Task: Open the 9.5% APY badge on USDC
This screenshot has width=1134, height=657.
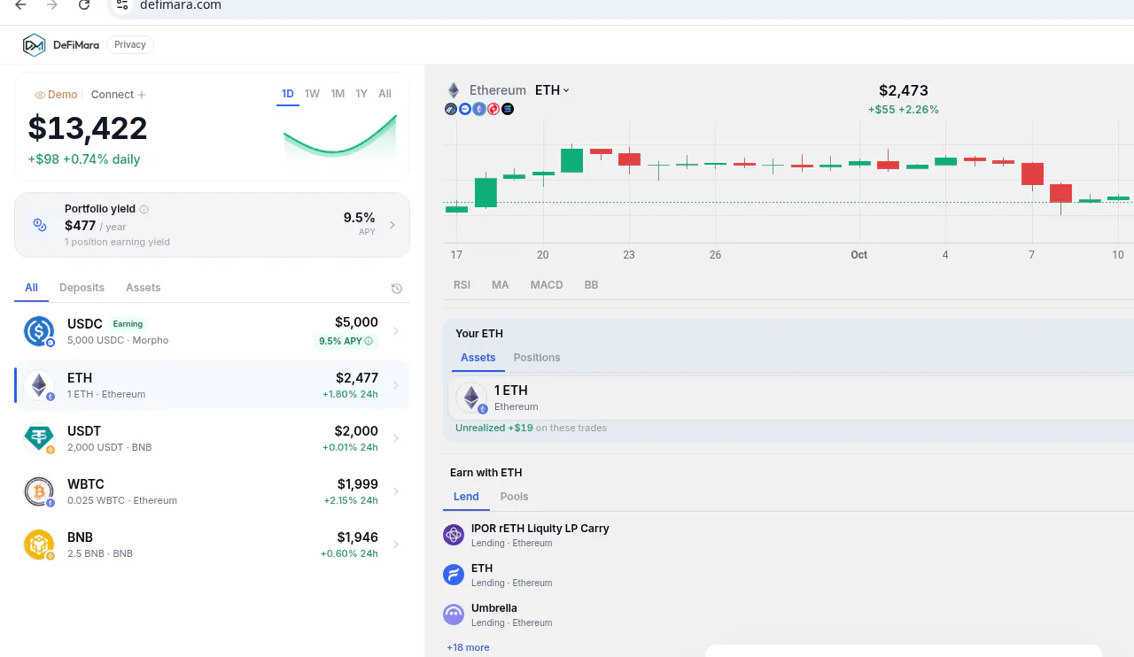Action: pos(346,341)
